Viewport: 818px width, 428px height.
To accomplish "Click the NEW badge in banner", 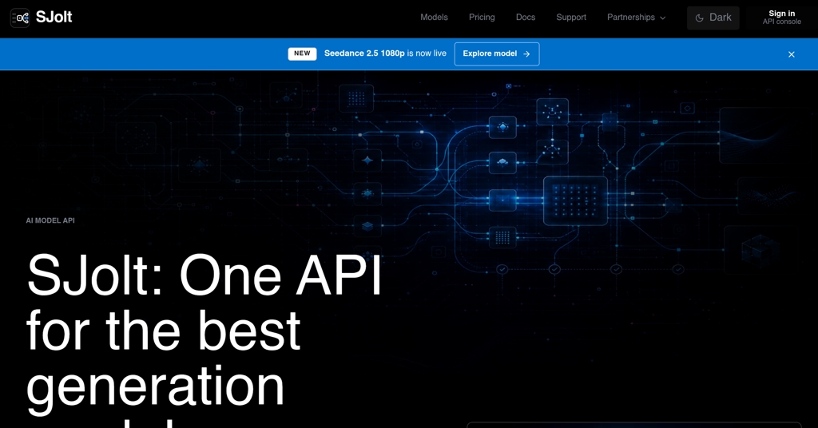I will pyautogui.click(x=302, y=53).
